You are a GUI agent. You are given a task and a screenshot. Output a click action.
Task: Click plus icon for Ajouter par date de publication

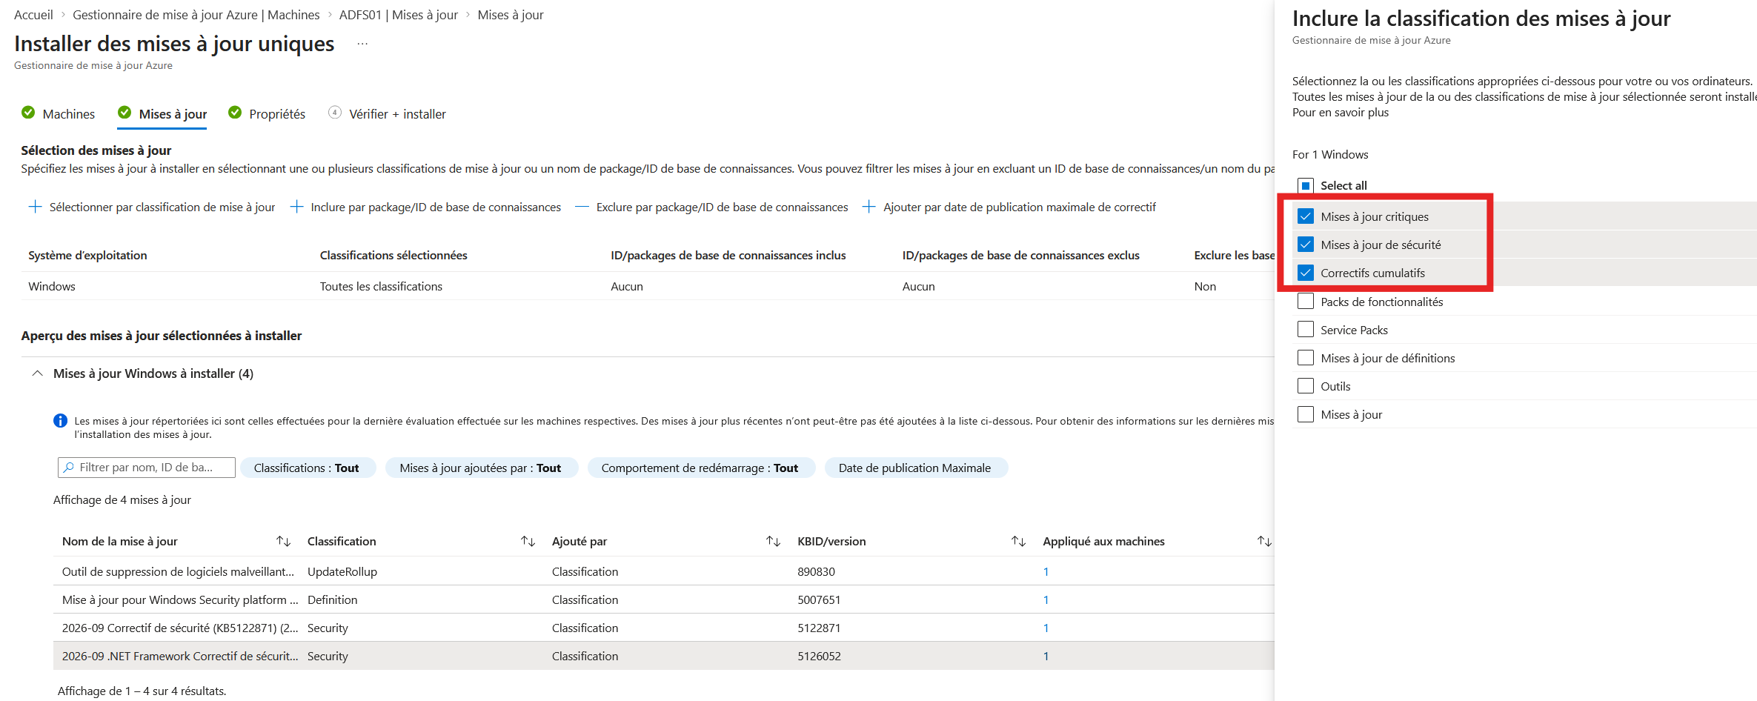(868, 207)
